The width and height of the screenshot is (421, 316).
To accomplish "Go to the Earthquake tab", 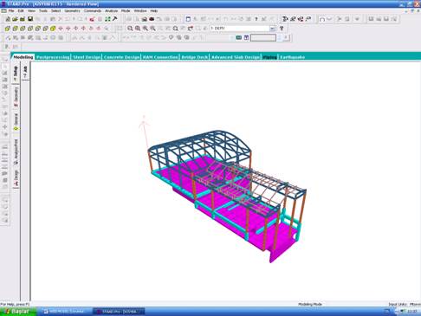I will (292, 57).
